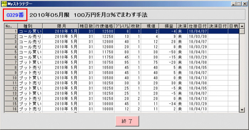The width and height of the screenshot is (249, 130).
Task: Select row number 12 header
Action: (11, 88)
